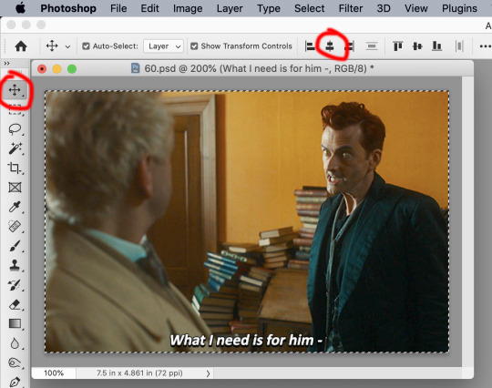Screen dimensions: 492x388
Task: Open the Plugins menu
Action: pyautogui.click(x=459, y=8)
